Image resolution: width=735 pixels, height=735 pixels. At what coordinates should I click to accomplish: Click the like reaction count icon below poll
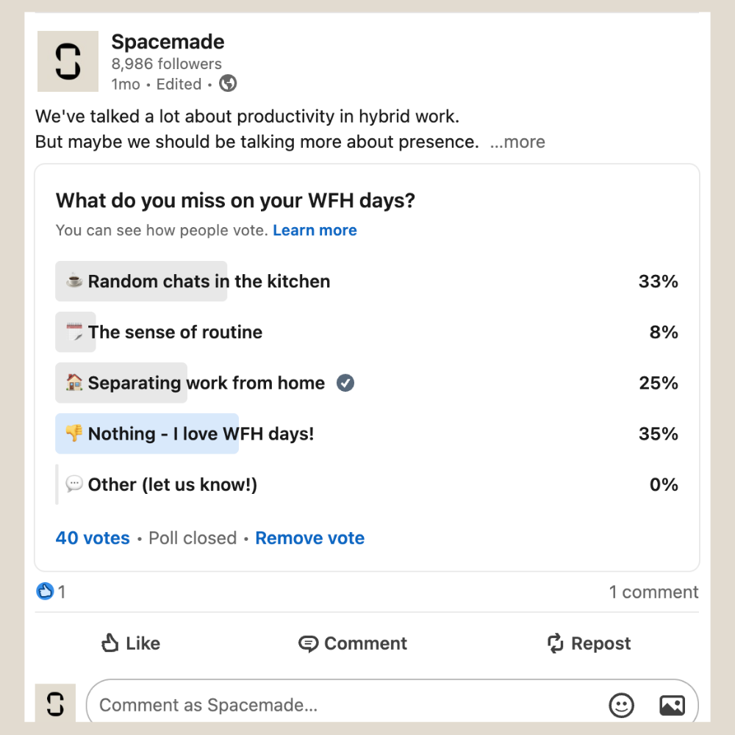click(x=46, y=591)
